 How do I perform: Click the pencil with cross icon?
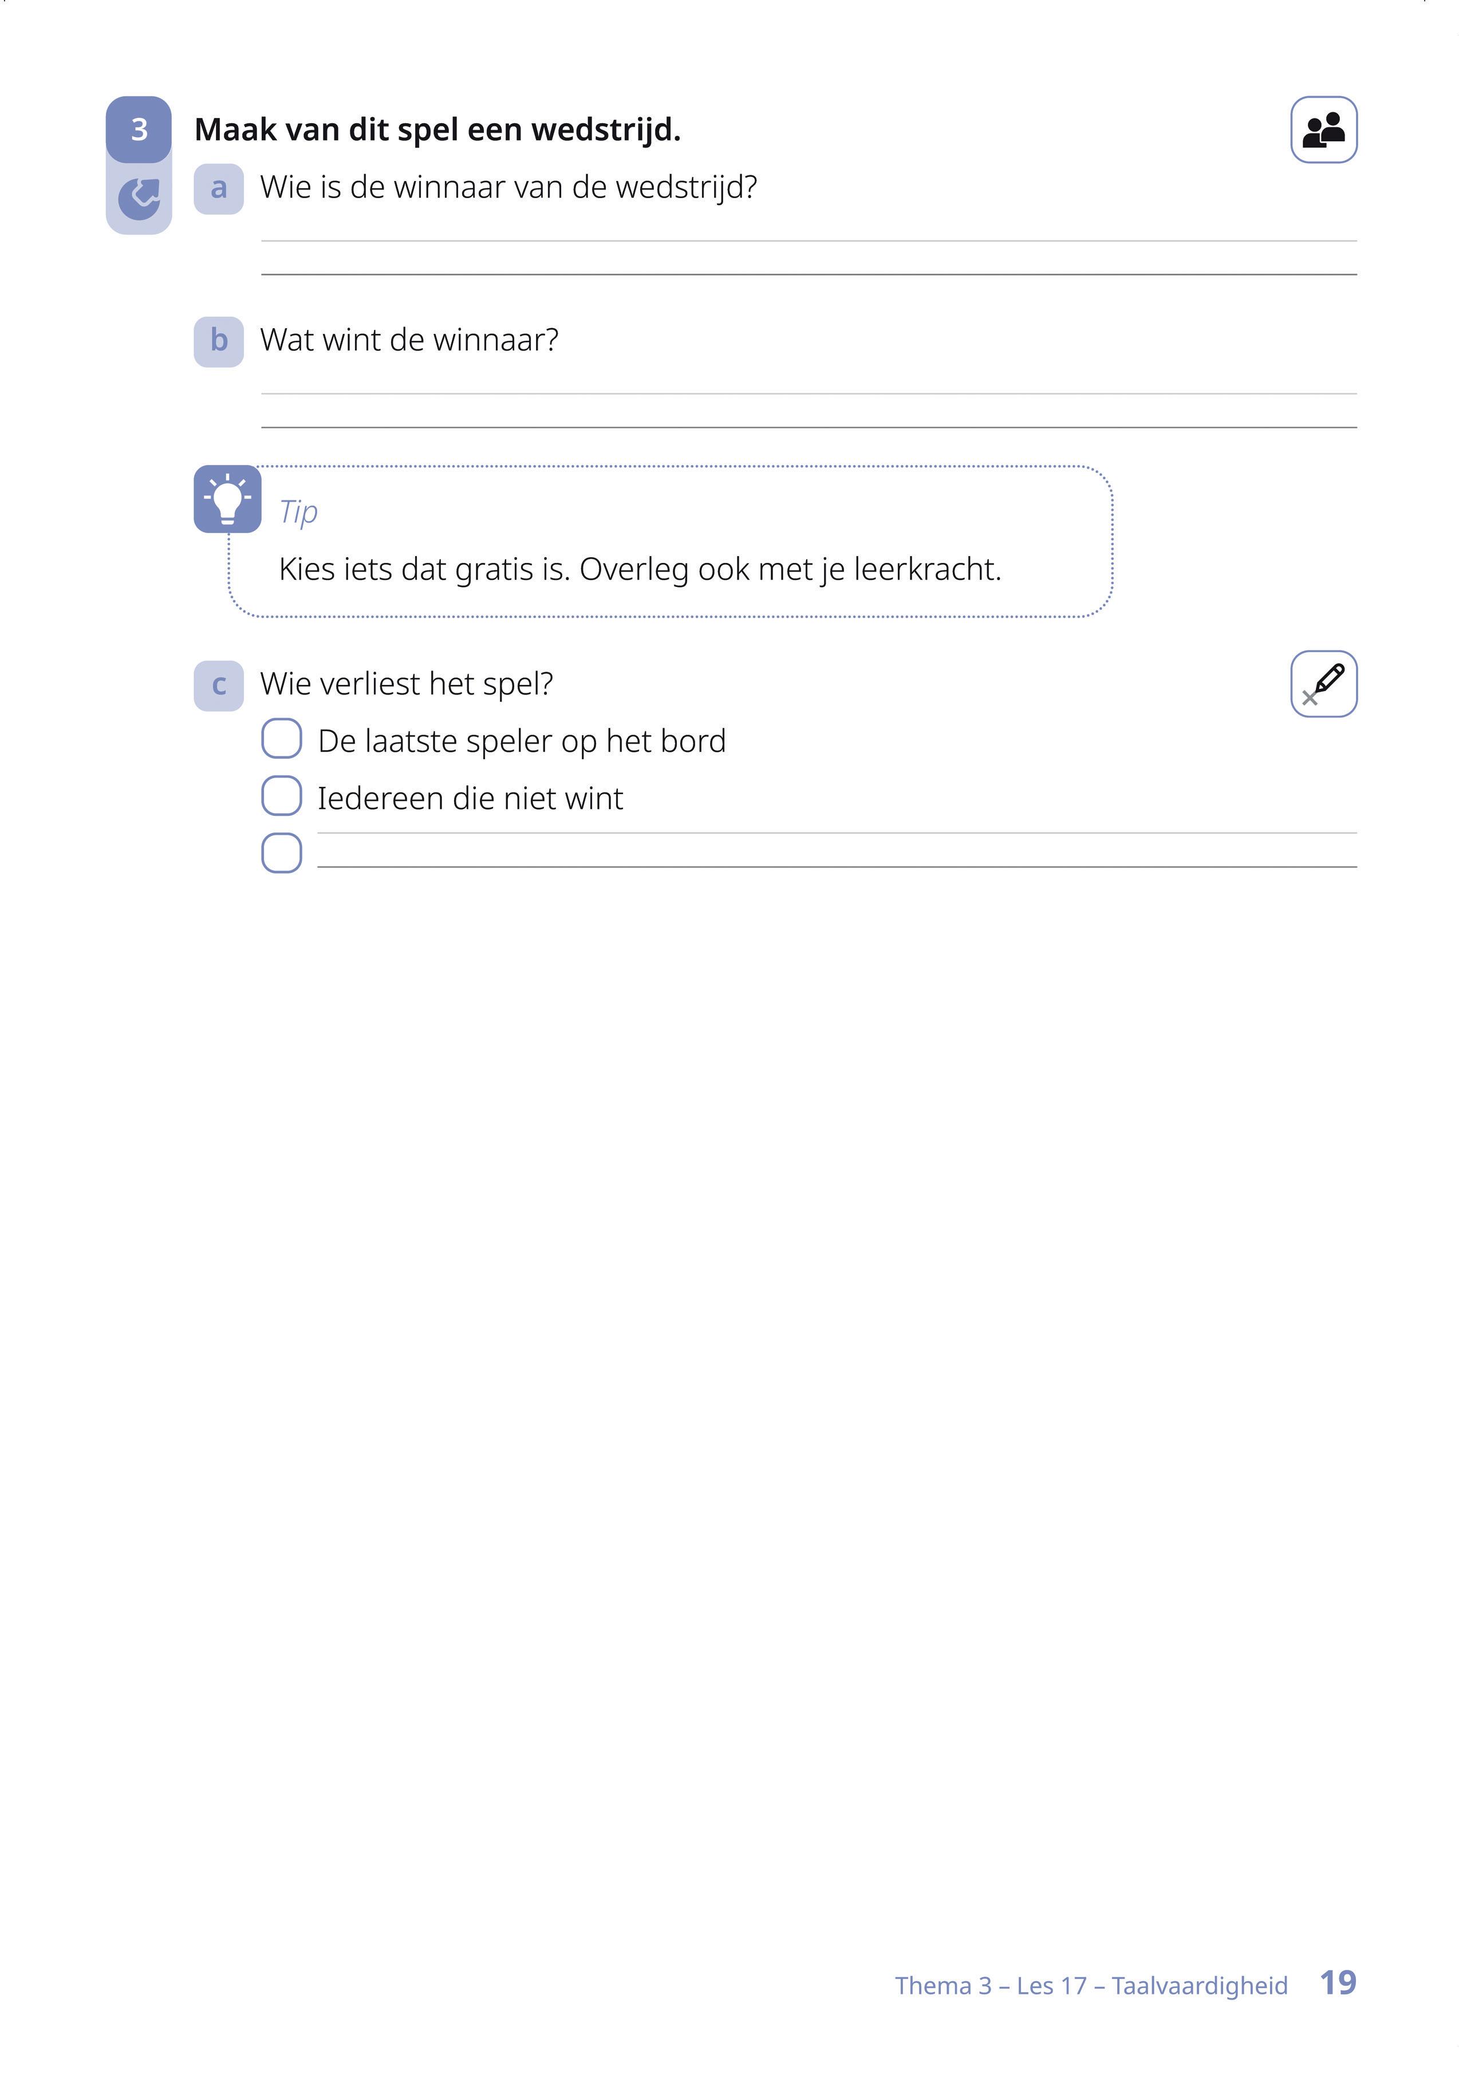coord(1323,684)
